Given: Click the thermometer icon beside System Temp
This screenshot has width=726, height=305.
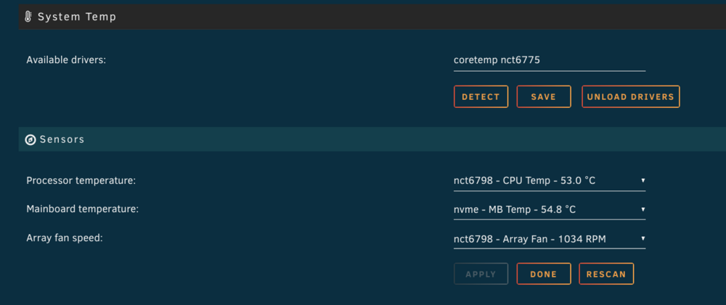Looking at the screenshot, I should 28,17.
